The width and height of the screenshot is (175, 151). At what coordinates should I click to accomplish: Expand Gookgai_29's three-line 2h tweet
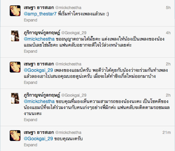pos(31,120)
